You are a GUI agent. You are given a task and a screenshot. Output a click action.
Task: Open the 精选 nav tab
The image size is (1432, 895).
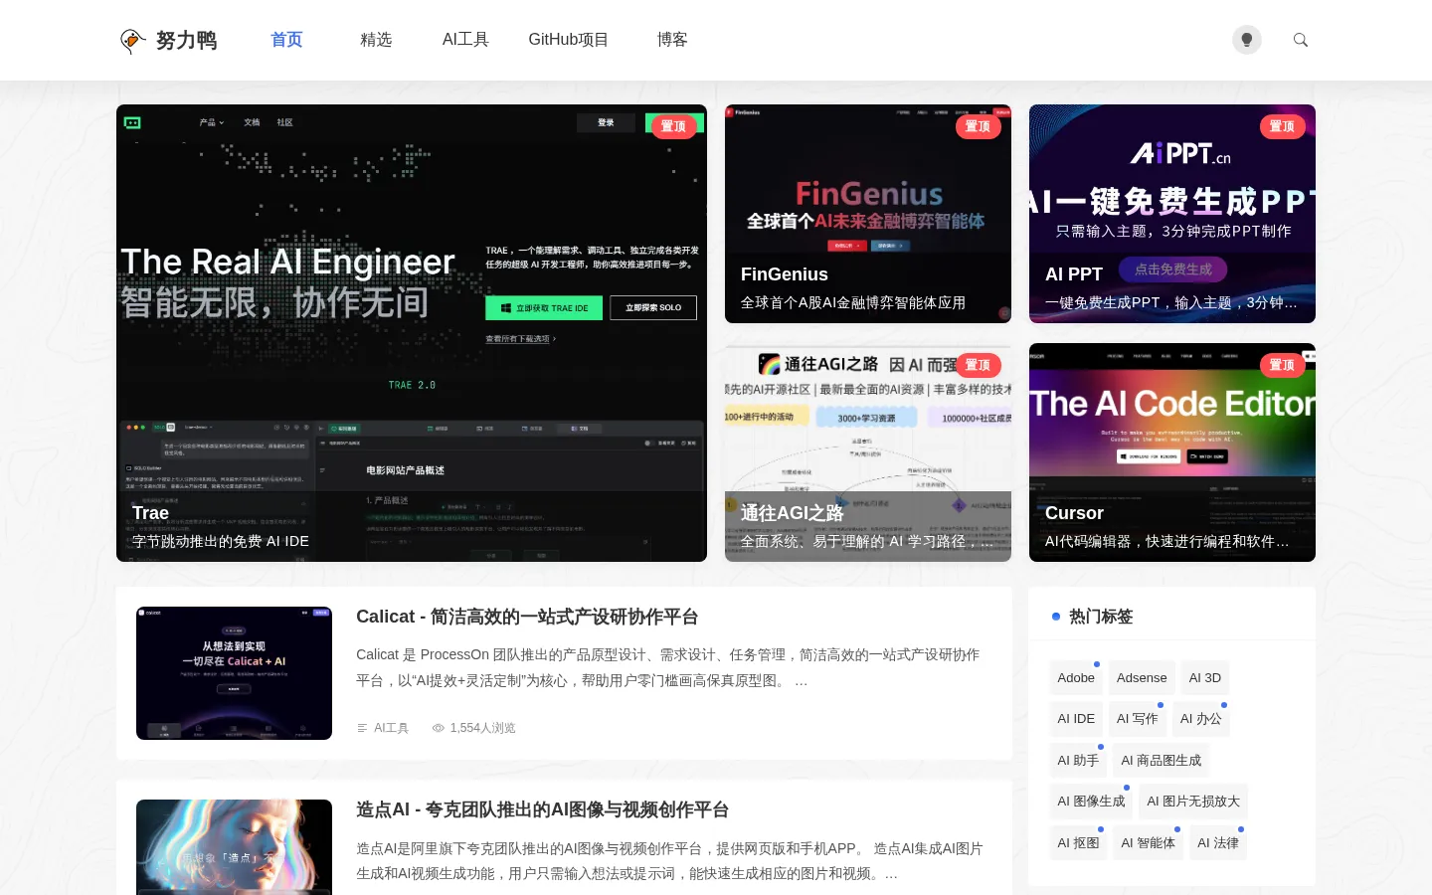[x=376, y=40]
